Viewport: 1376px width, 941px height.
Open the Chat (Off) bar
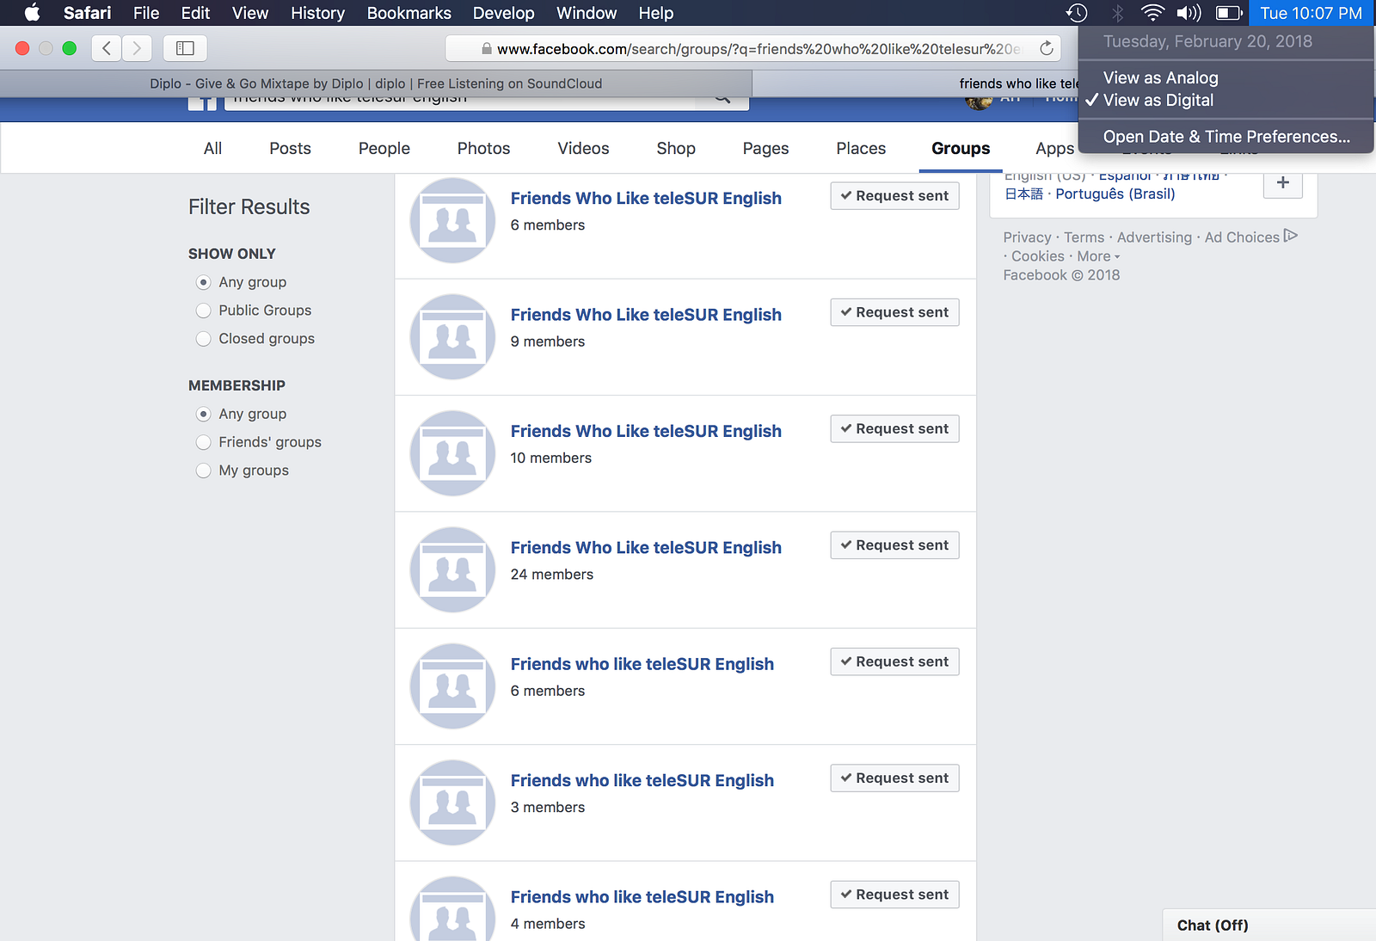point(1269,925)
